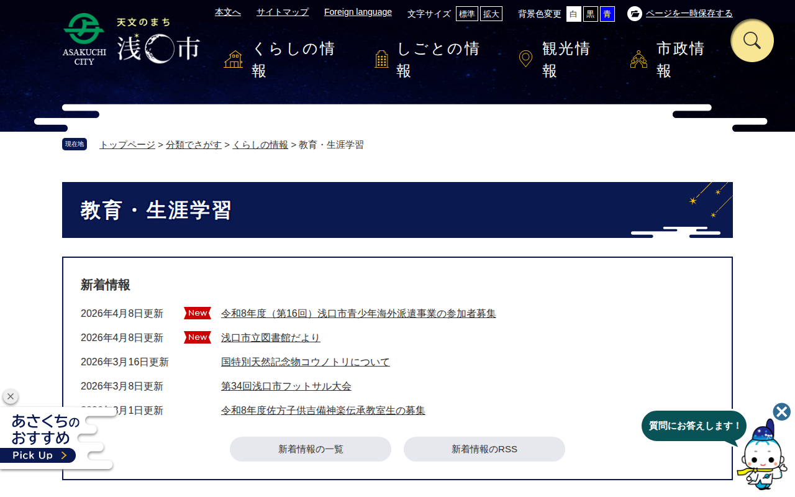Open the Foreign language link
The width and height of the screenshot is (795, 497).
tap(358, 12)
